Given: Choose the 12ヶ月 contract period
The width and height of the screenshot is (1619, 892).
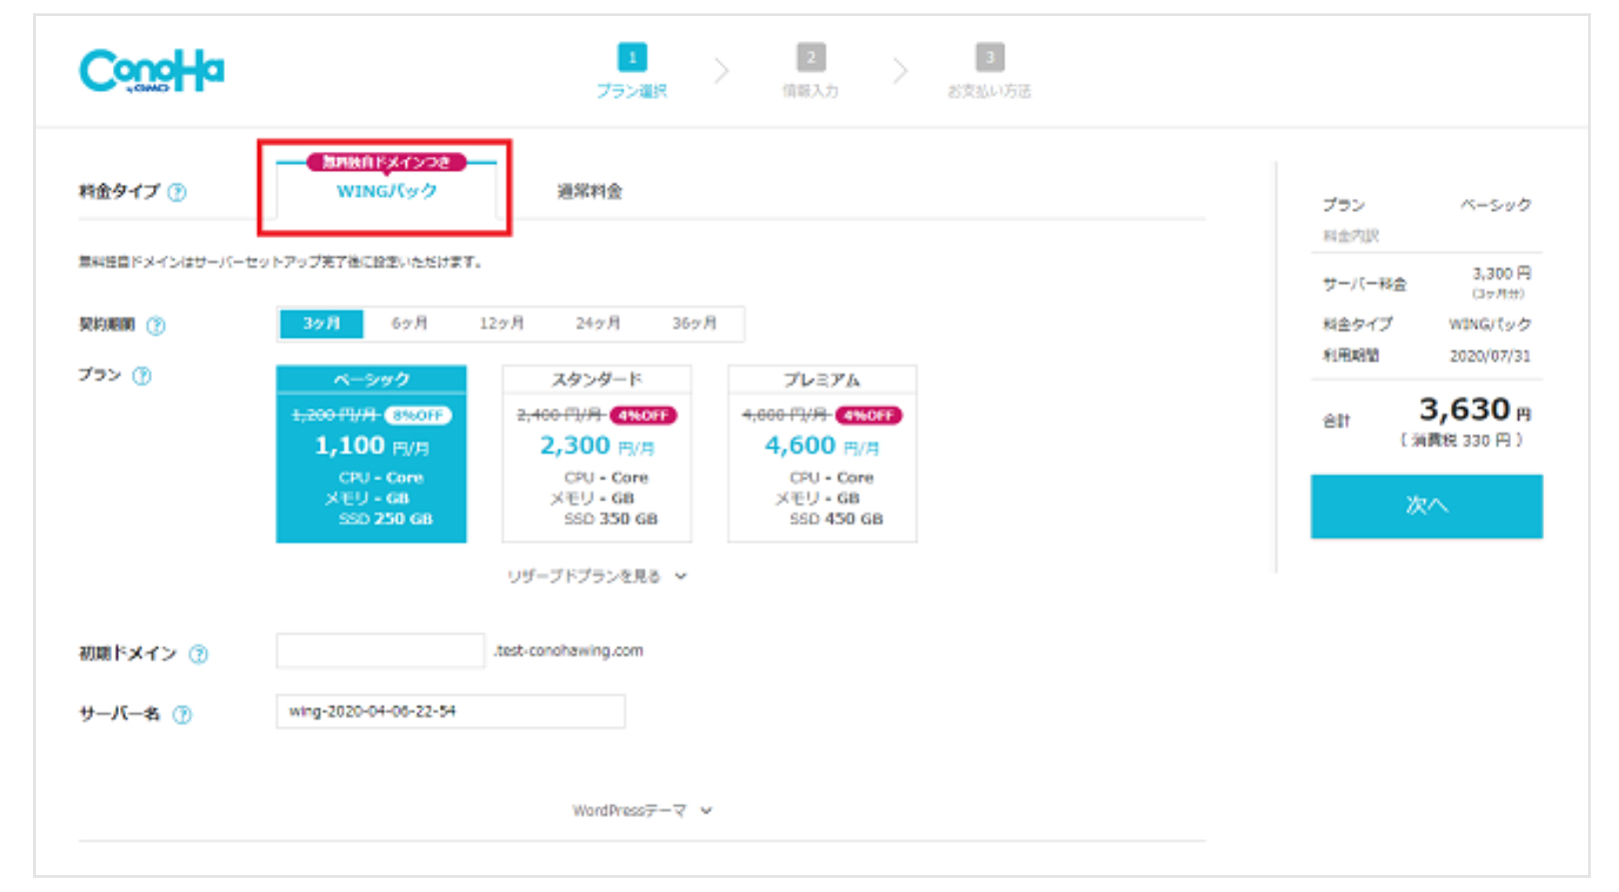Looking at the screenshot, I should (502, 324).
